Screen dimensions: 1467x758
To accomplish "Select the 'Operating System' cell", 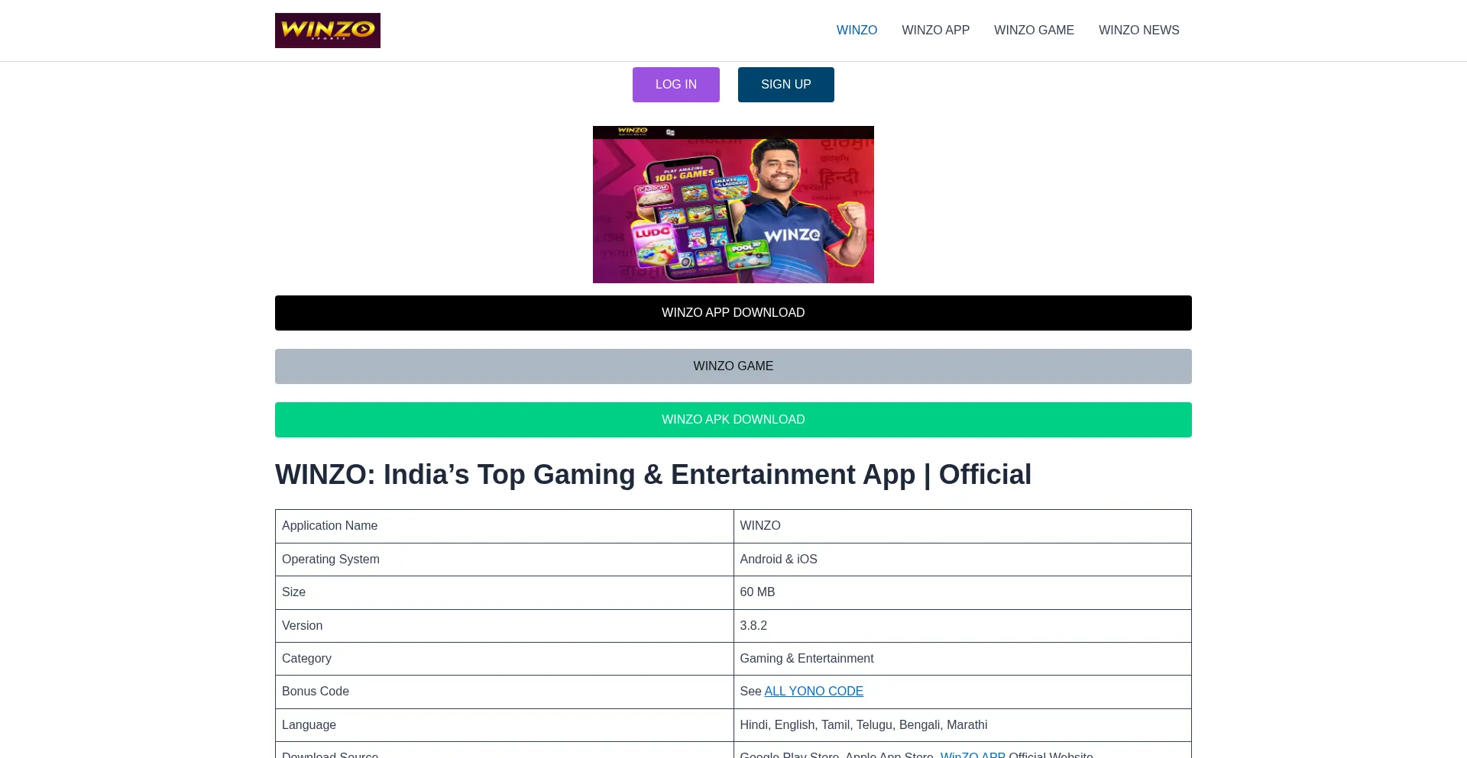I will 504,560.
